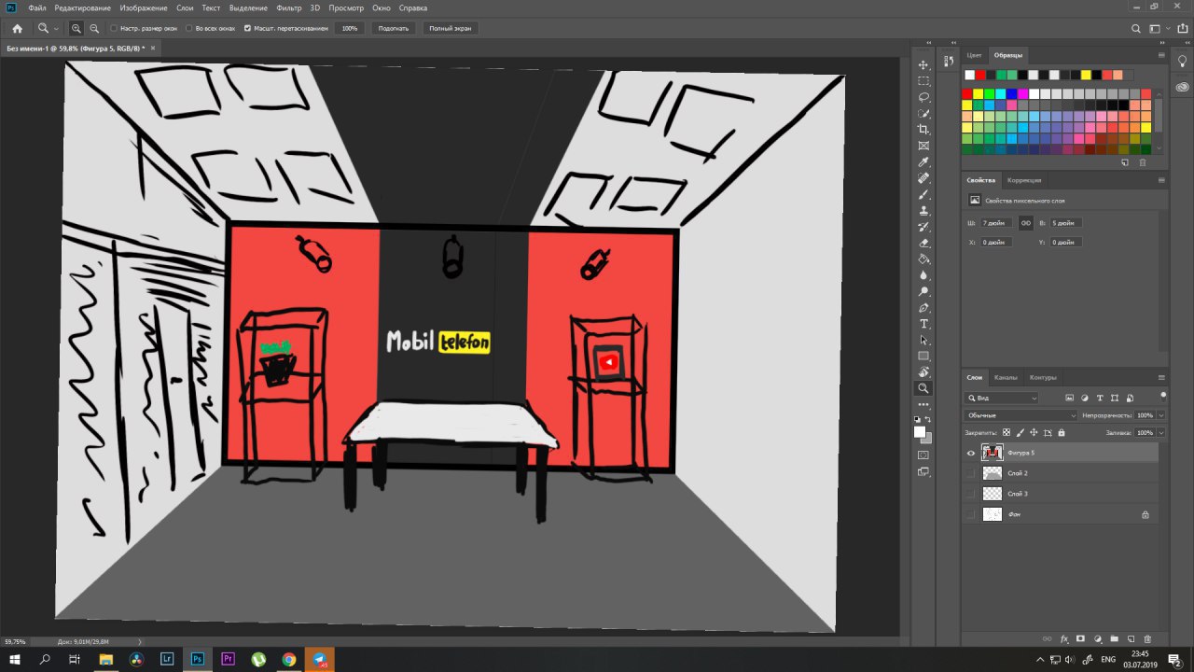This screenshot has width=1194, height=672.
Task: Click the 100% zoom button
Action: (350, 29)
